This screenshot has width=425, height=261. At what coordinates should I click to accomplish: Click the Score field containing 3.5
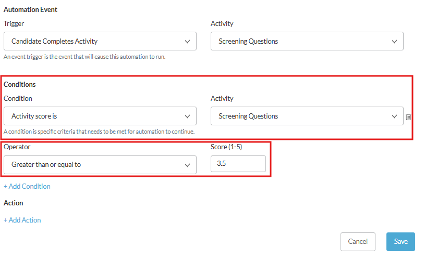pyautogui.click(x=238, y=164)
